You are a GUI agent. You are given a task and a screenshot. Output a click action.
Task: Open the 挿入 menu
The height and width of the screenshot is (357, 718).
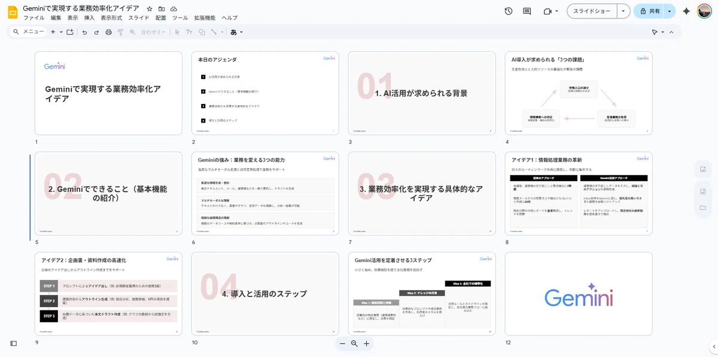90,18
